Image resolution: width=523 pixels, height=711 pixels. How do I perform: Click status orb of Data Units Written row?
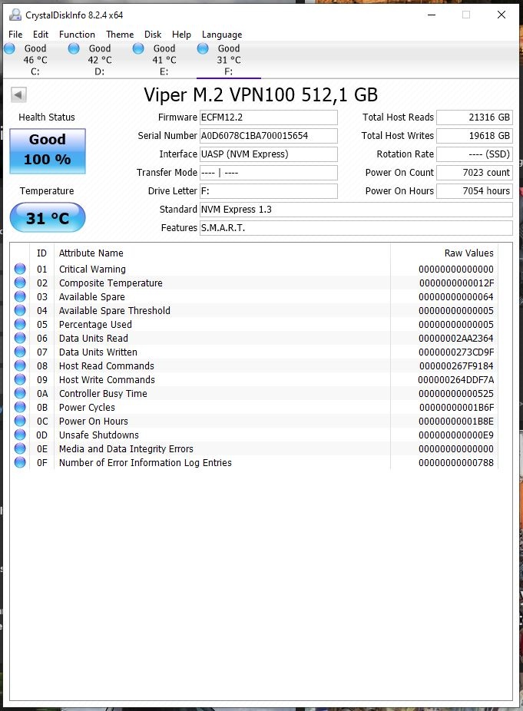point(20,352)
